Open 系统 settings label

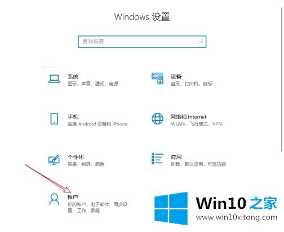pos(73,77)
